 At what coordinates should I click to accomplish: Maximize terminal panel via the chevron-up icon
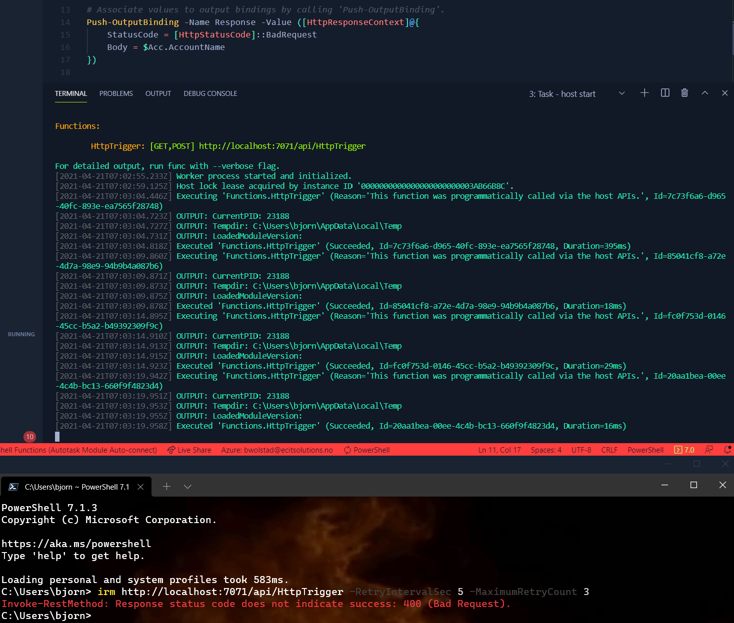(704, 93)
